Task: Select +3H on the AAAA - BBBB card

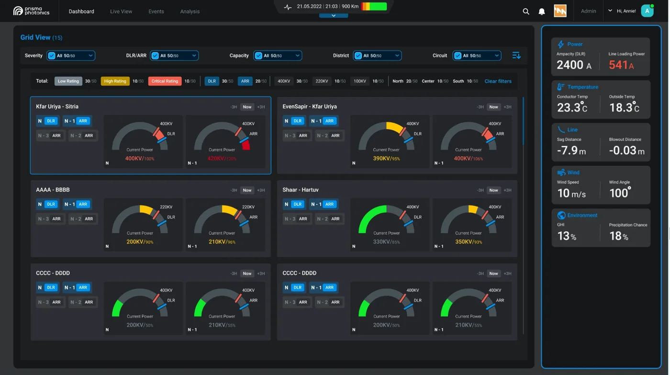Action: (x=261, y=190)
